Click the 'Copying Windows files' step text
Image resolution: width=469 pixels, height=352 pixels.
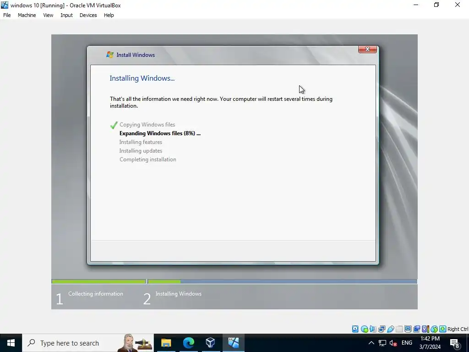coord(147,125)
